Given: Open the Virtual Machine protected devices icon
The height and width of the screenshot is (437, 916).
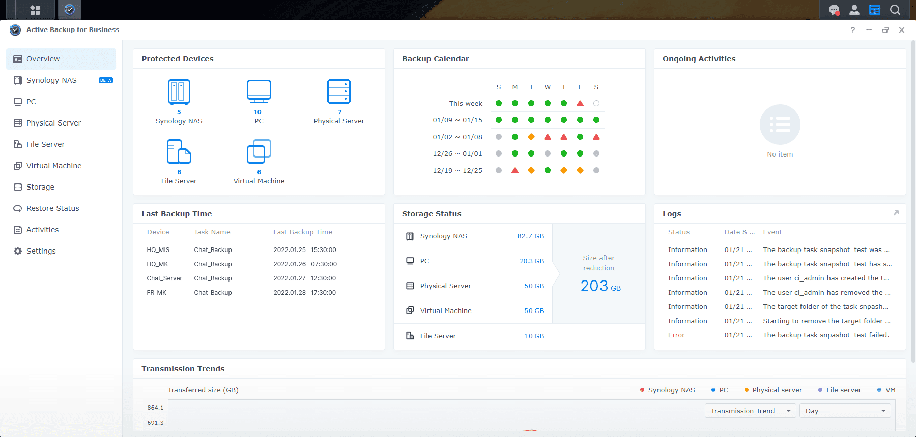Looking at the screenshot, I should click(x=259, y=151).
